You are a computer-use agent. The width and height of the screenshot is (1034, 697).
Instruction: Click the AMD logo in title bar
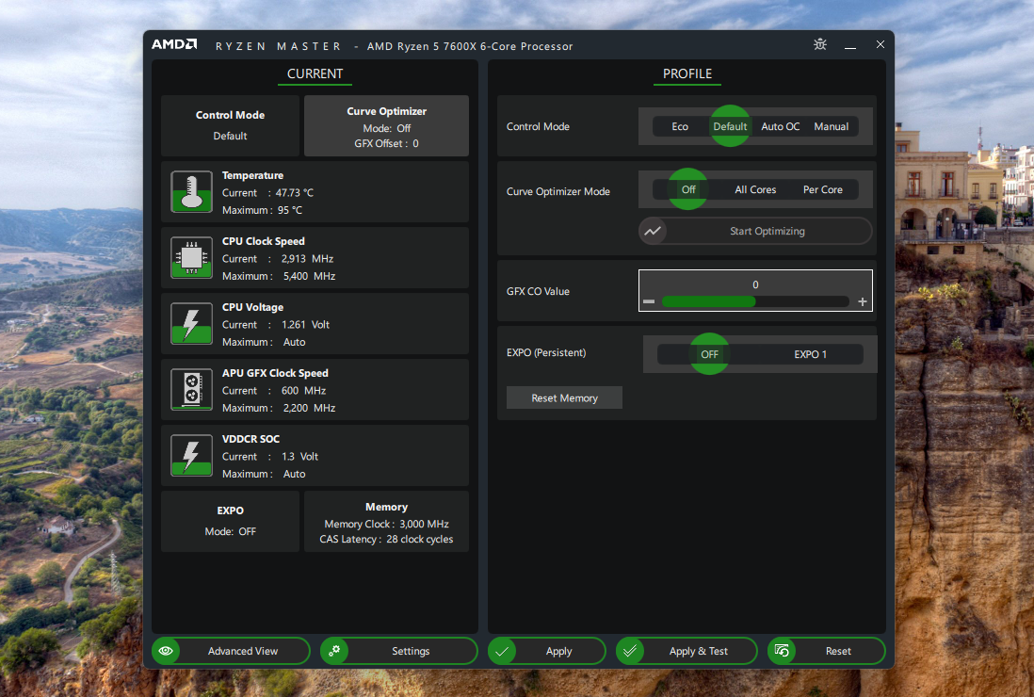click(174, 44)
